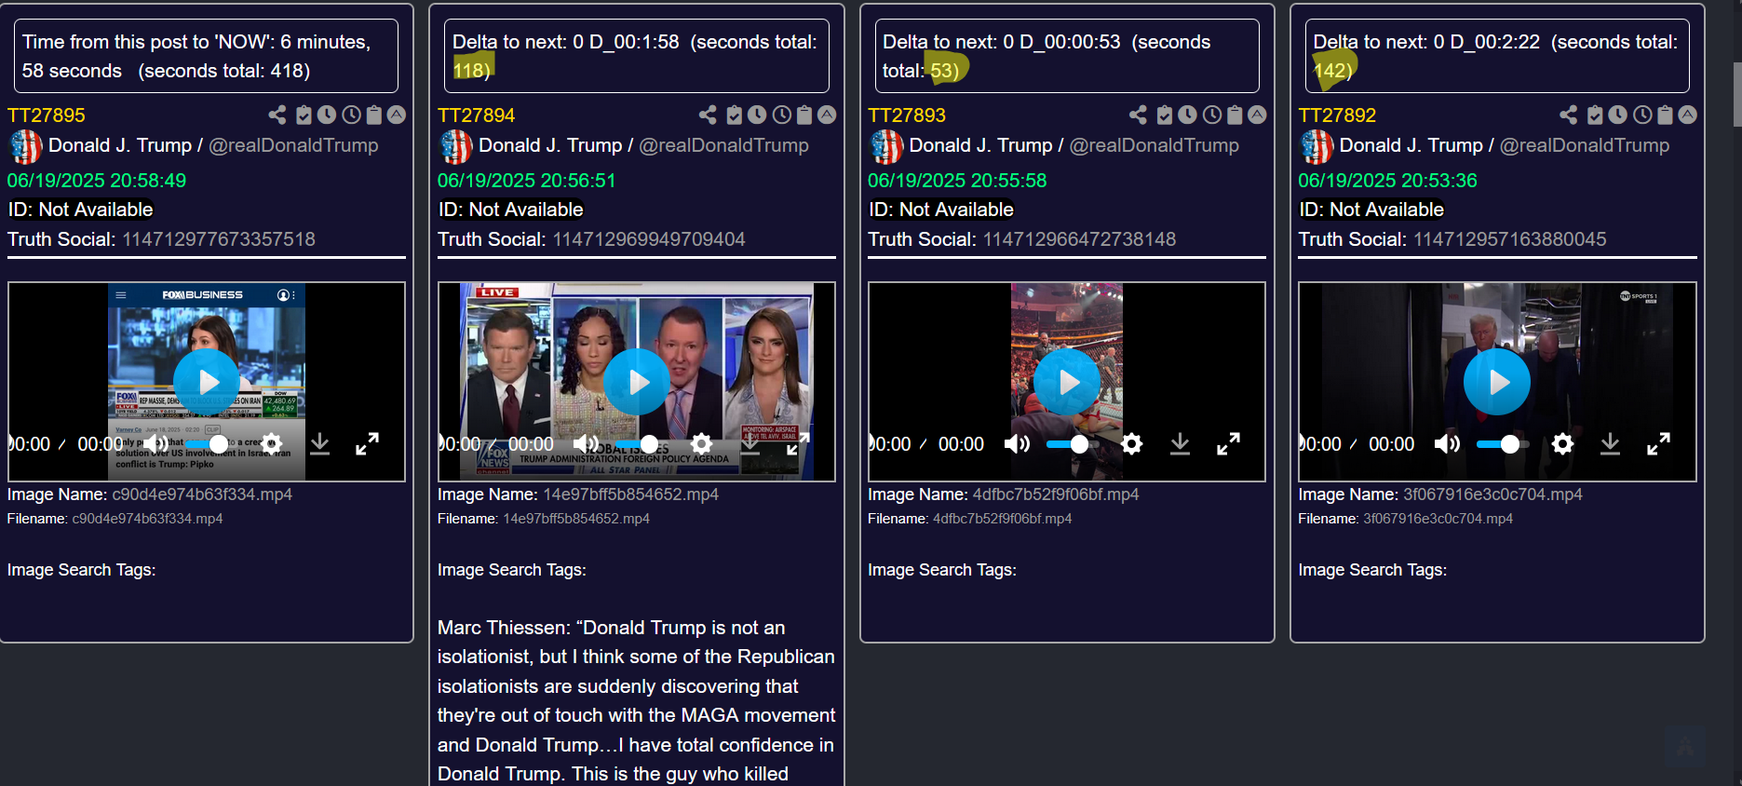Collapse post TT27893 with up-chevron
The width and height of the screenshot is (1742, 786).
(1257, 115)
